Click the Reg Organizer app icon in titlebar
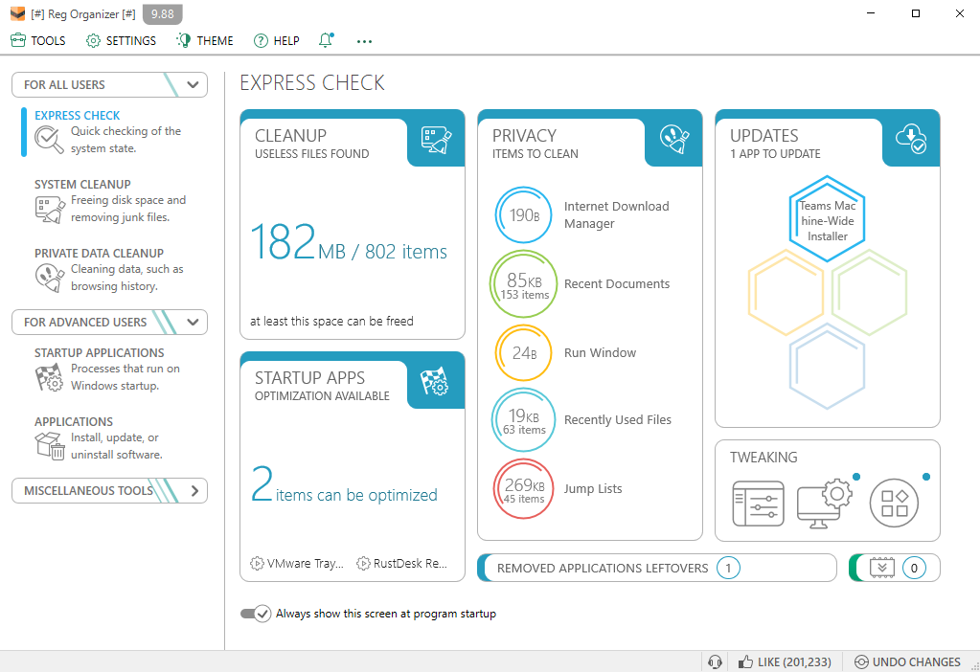The height and width of the screenshot is (672, 980). (17, 13)
